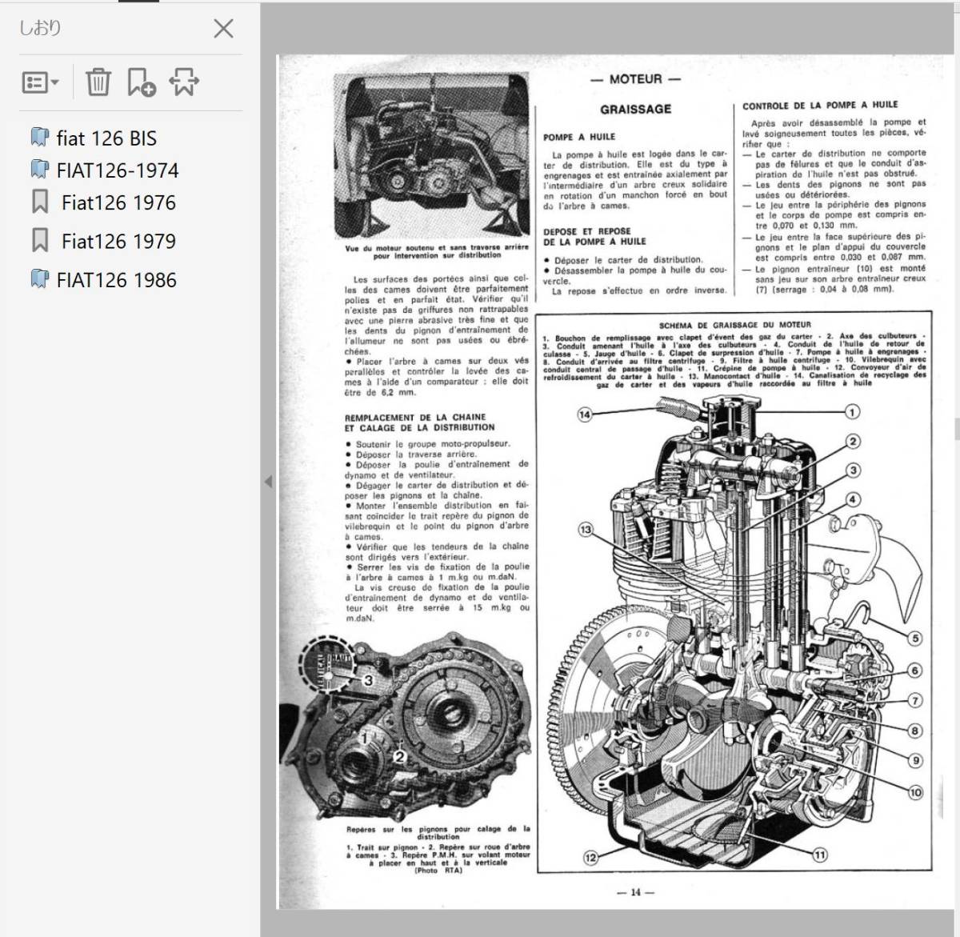The height and width of the screenshot is (937, 960).
Task: Click callout number 11 on the diagram
Action: pos(819,855)
